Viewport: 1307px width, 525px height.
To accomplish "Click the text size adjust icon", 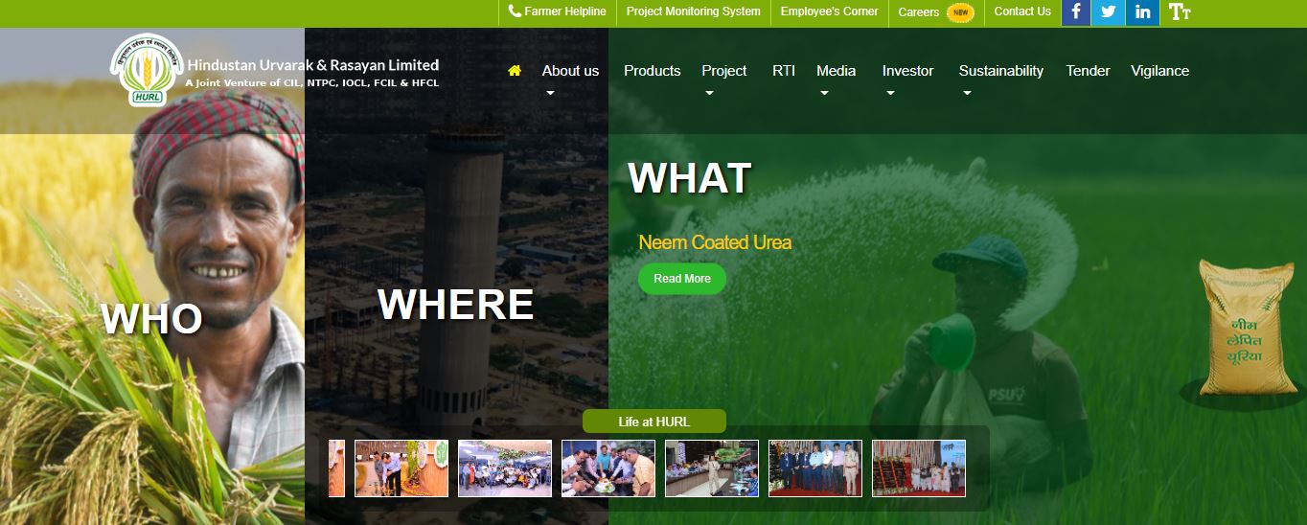I will click(1180, 12).
